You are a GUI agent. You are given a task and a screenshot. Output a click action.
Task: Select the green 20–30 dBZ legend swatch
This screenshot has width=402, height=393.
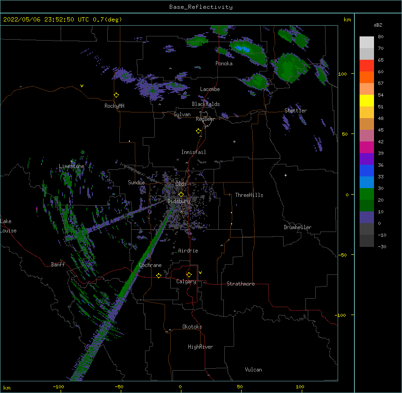[x=367, y=194]
